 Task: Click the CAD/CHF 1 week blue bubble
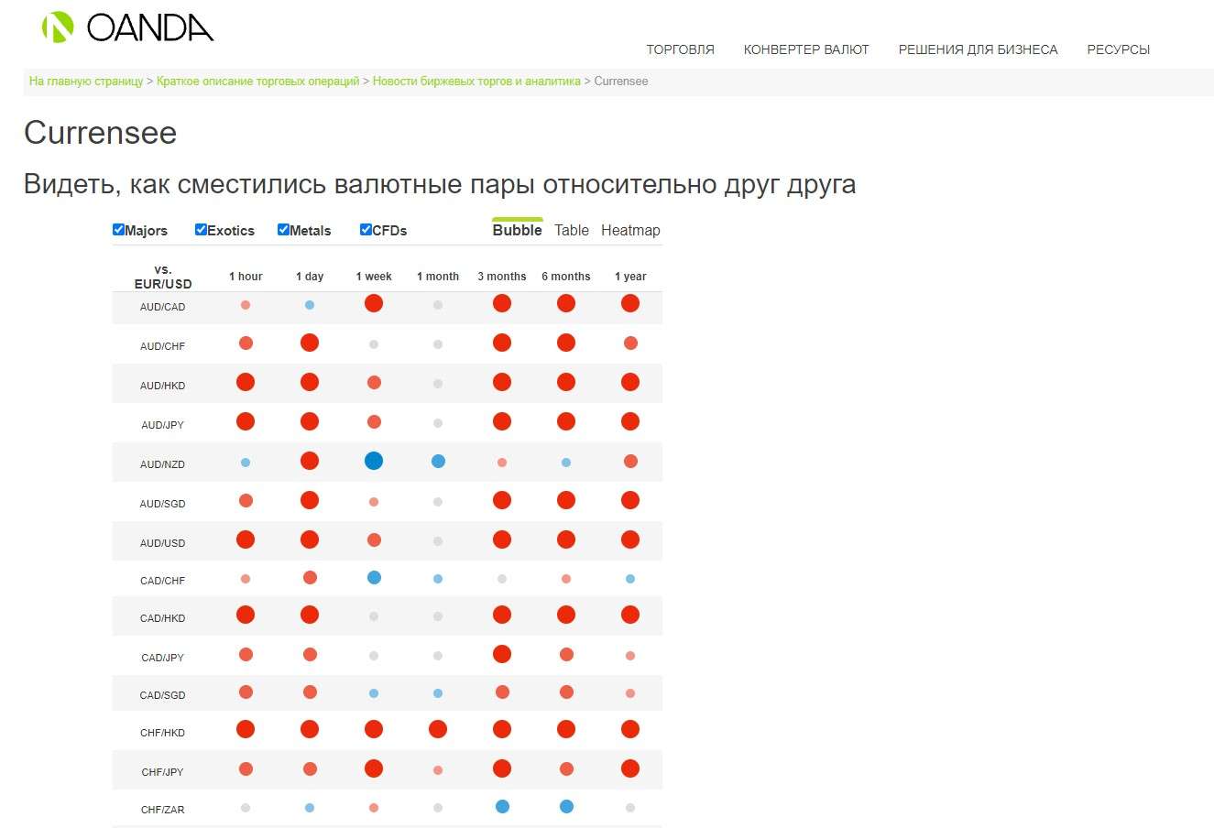pos(374,577)
